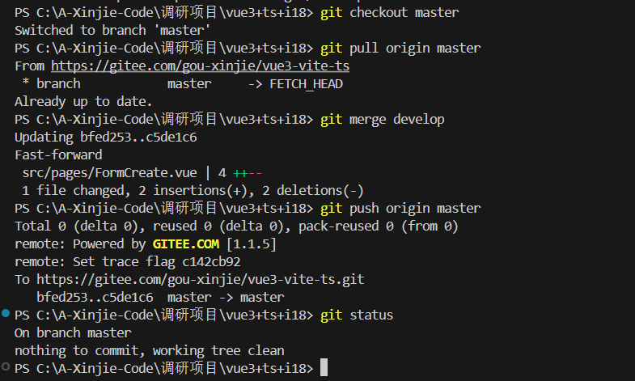The height and width of the screenshot is (381, 635).
Task: Click the 'remote: Set trace flag c142cb92' line
Action: (x=127, y=261)
